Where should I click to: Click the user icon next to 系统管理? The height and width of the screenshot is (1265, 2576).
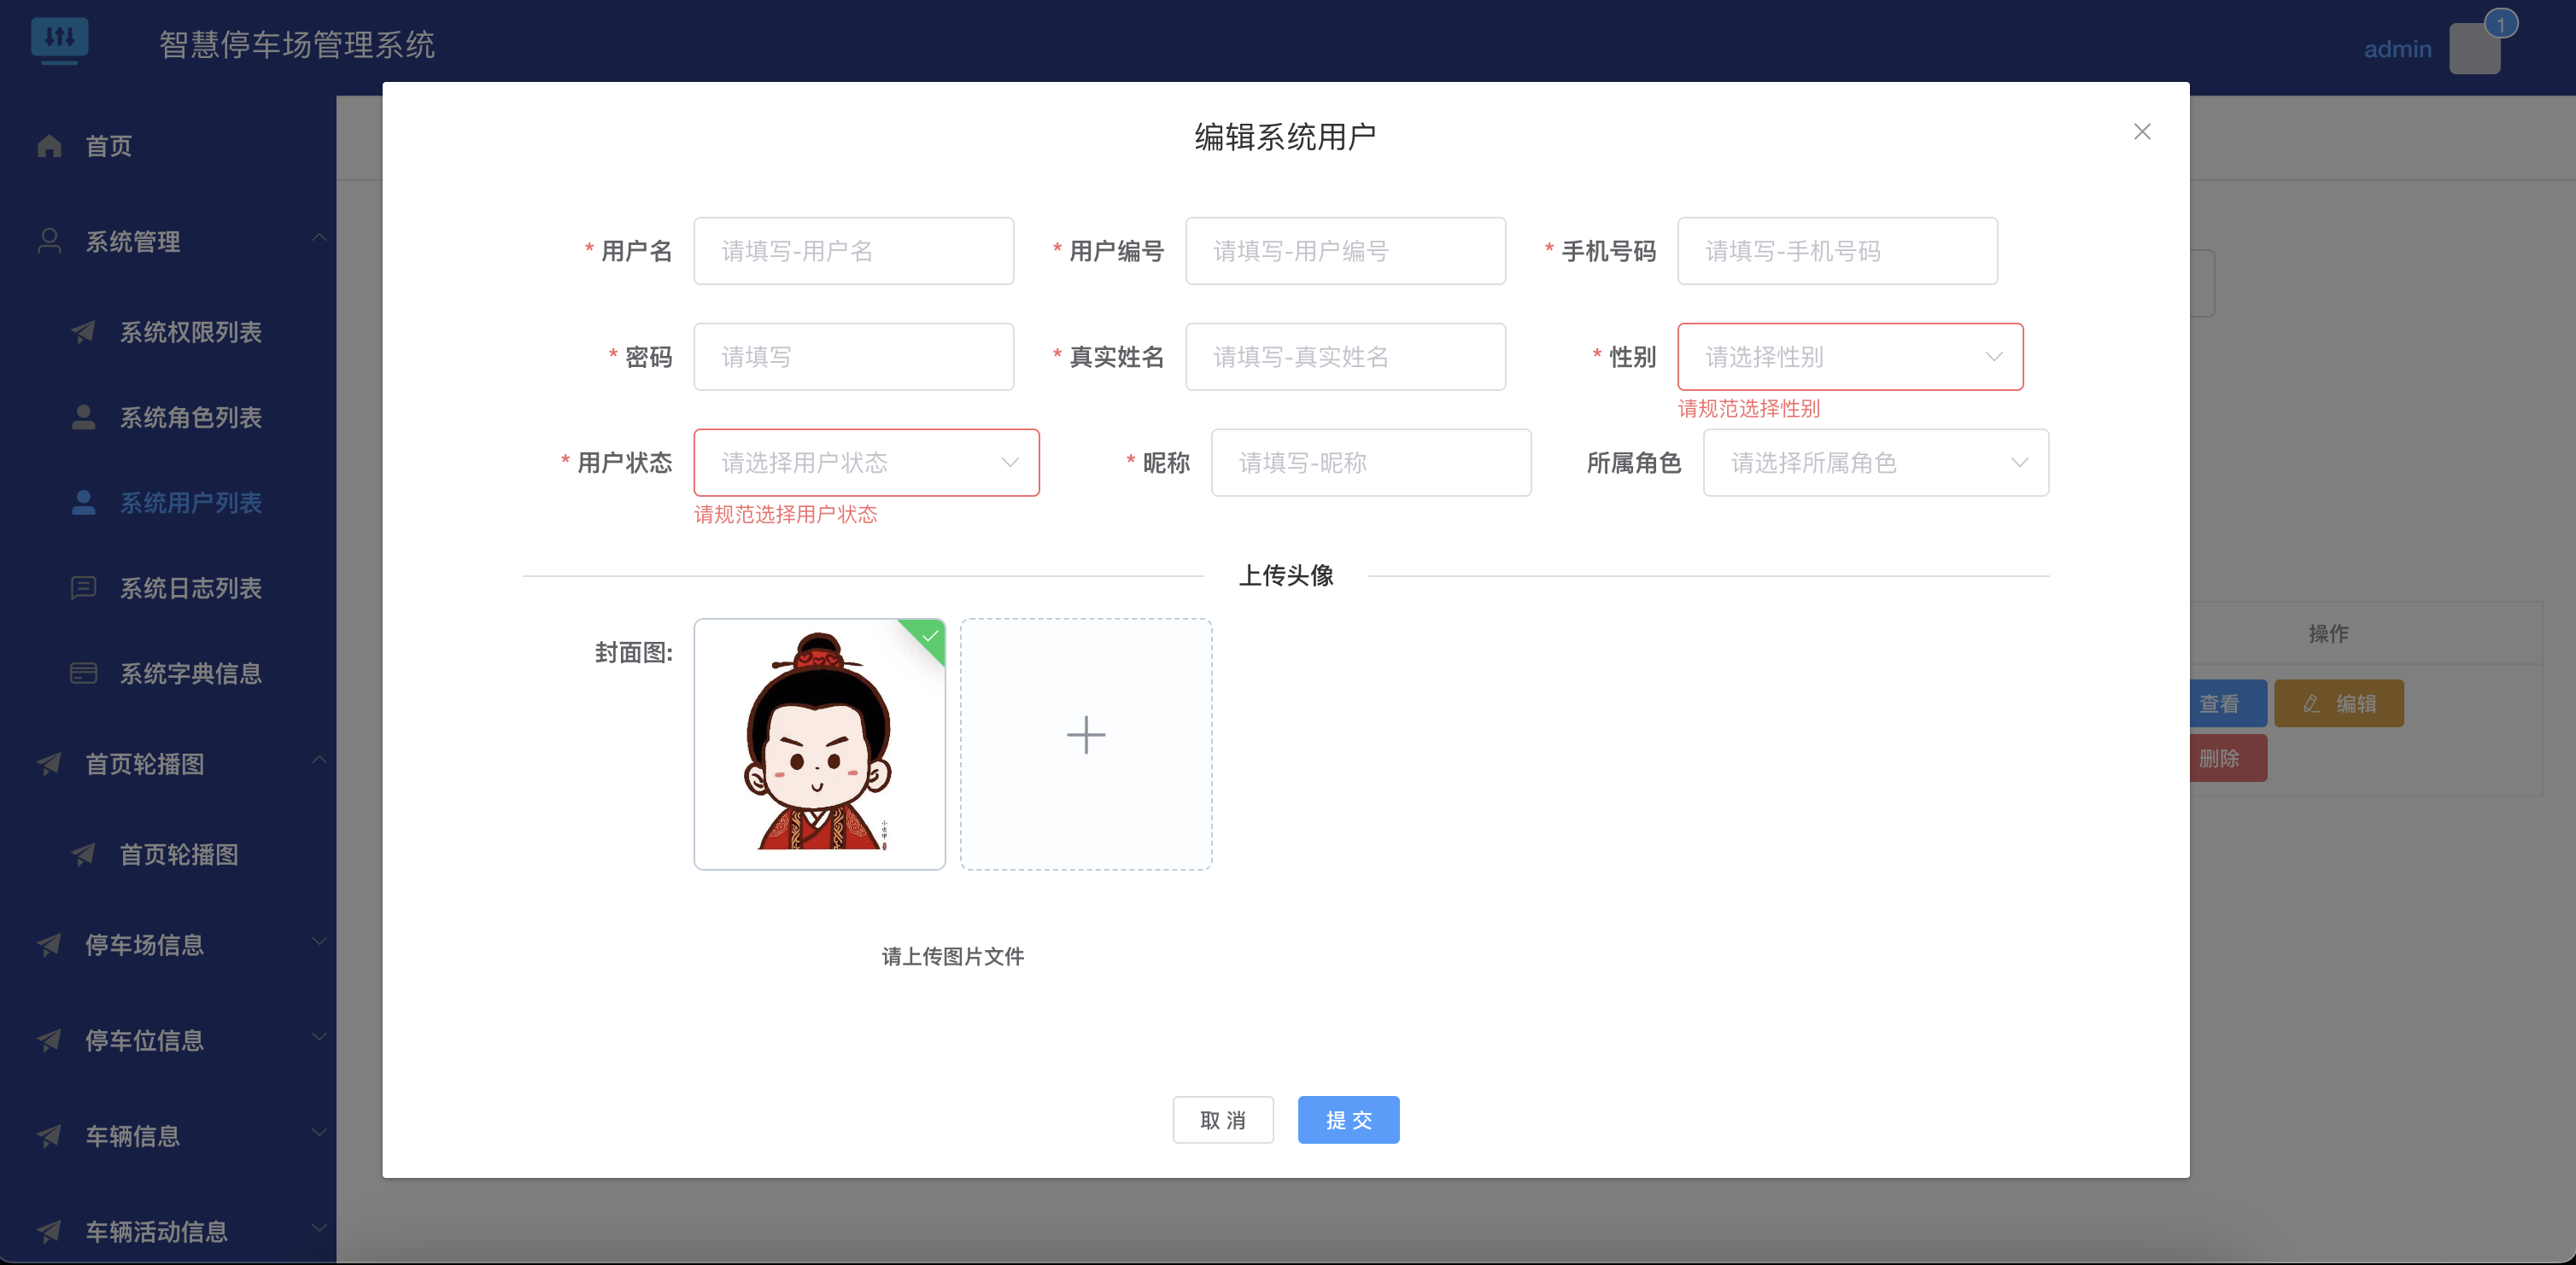[49, 241]
